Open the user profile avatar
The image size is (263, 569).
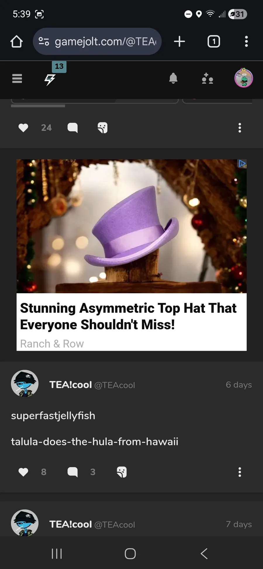pyautogui.click(x=244, y=78)
